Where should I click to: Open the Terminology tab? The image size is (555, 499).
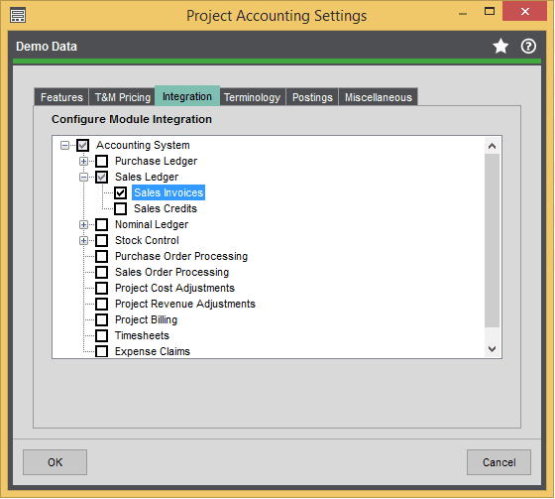click(253, 97)
